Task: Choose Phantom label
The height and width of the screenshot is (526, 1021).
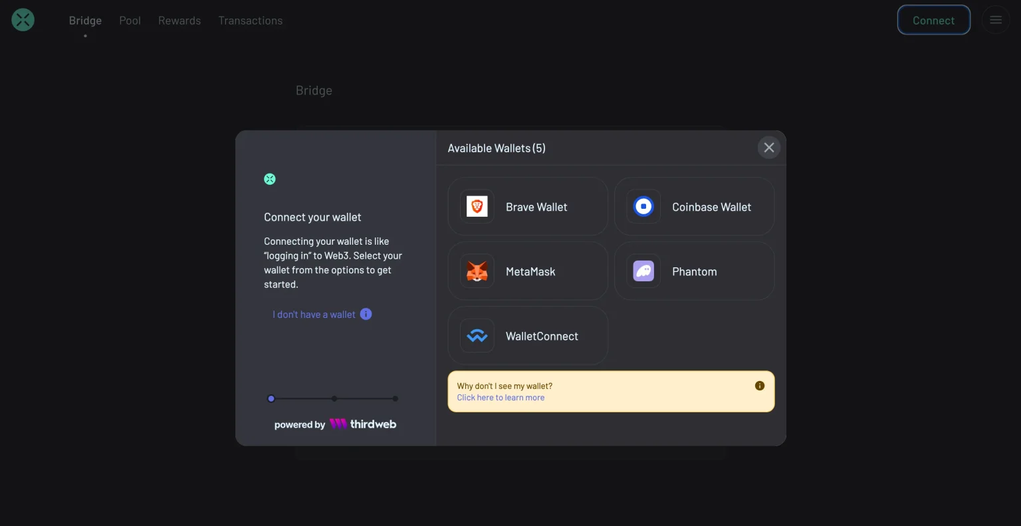Action: 694,271
